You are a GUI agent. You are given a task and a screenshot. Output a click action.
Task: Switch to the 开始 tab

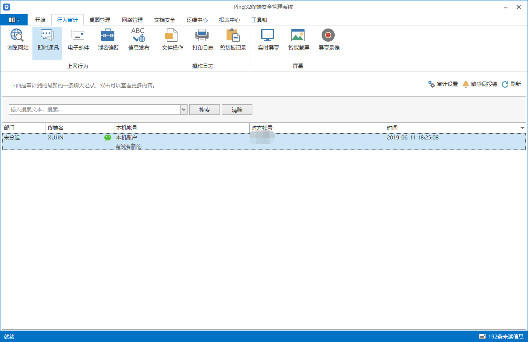tap(40, 20)
